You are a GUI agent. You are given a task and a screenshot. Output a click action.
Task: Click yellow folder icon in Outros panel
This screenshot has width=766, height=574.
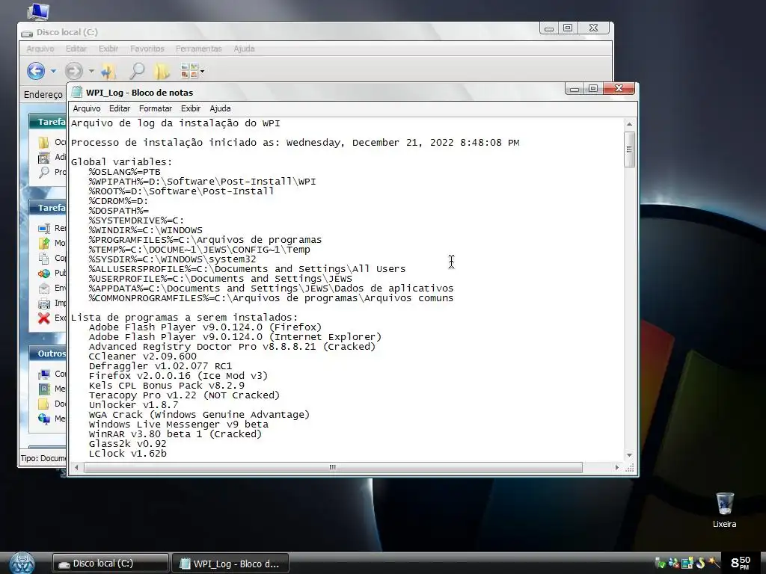44,404
